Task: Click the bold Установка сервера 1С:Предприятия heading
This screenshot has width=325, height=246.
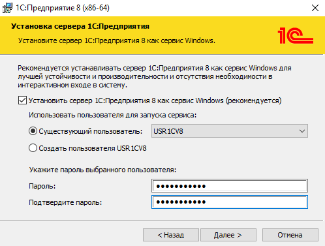Action: point(80,26)
